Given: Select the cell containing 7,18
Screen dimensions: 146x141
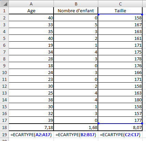Looking at the screenshot, I should point(31,127).
